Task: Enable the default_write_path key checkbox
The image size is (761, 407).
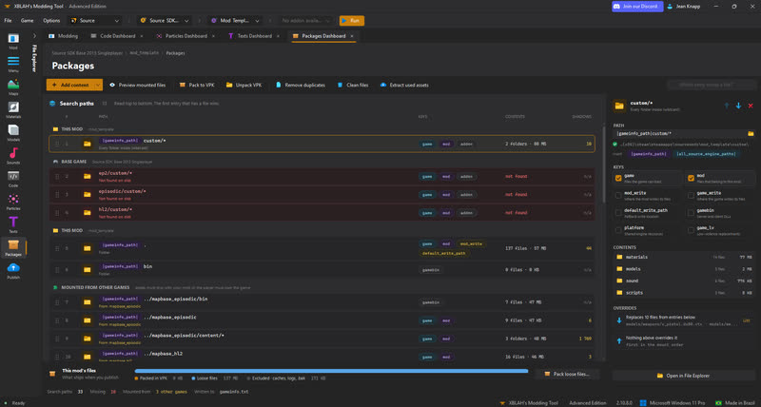Action: click(618, 213)
